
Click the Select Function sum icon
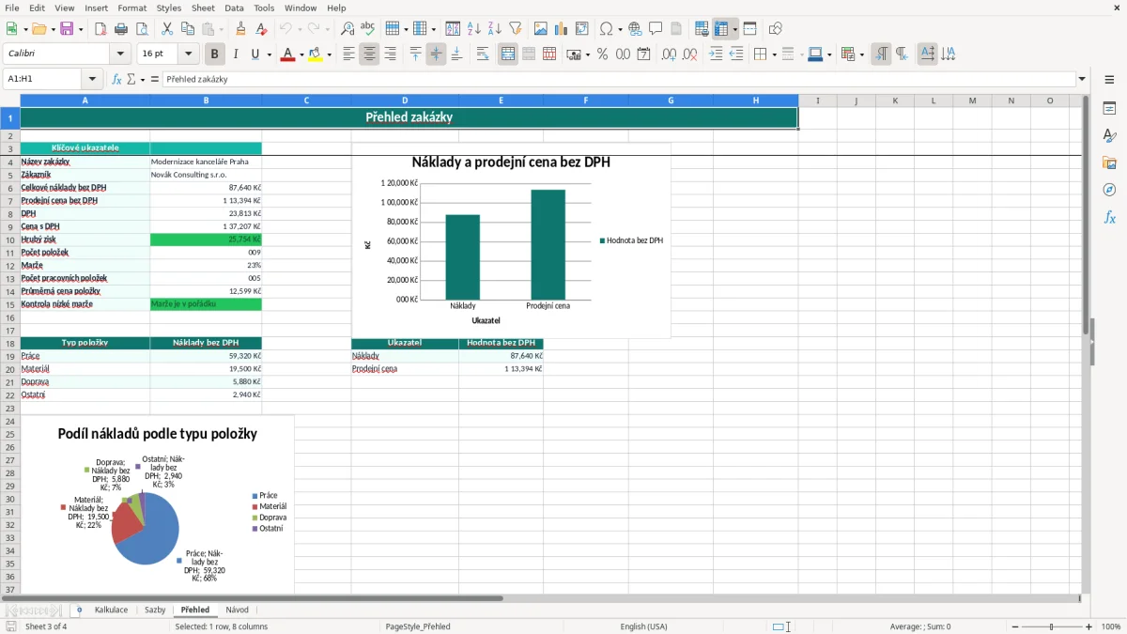point(131,79)
